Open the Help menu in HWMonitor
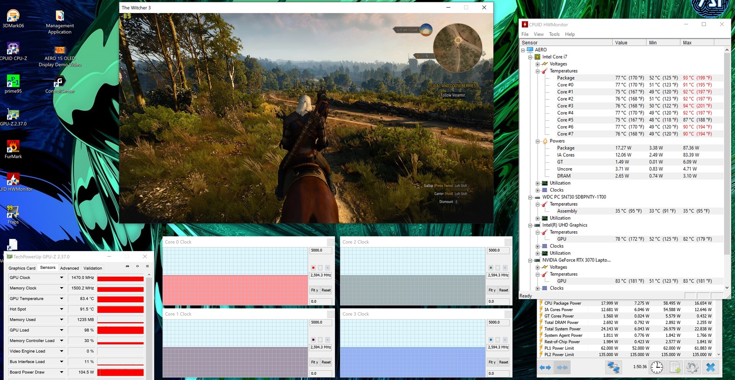This screenshot has width=735, height=380. pos(570,34)
